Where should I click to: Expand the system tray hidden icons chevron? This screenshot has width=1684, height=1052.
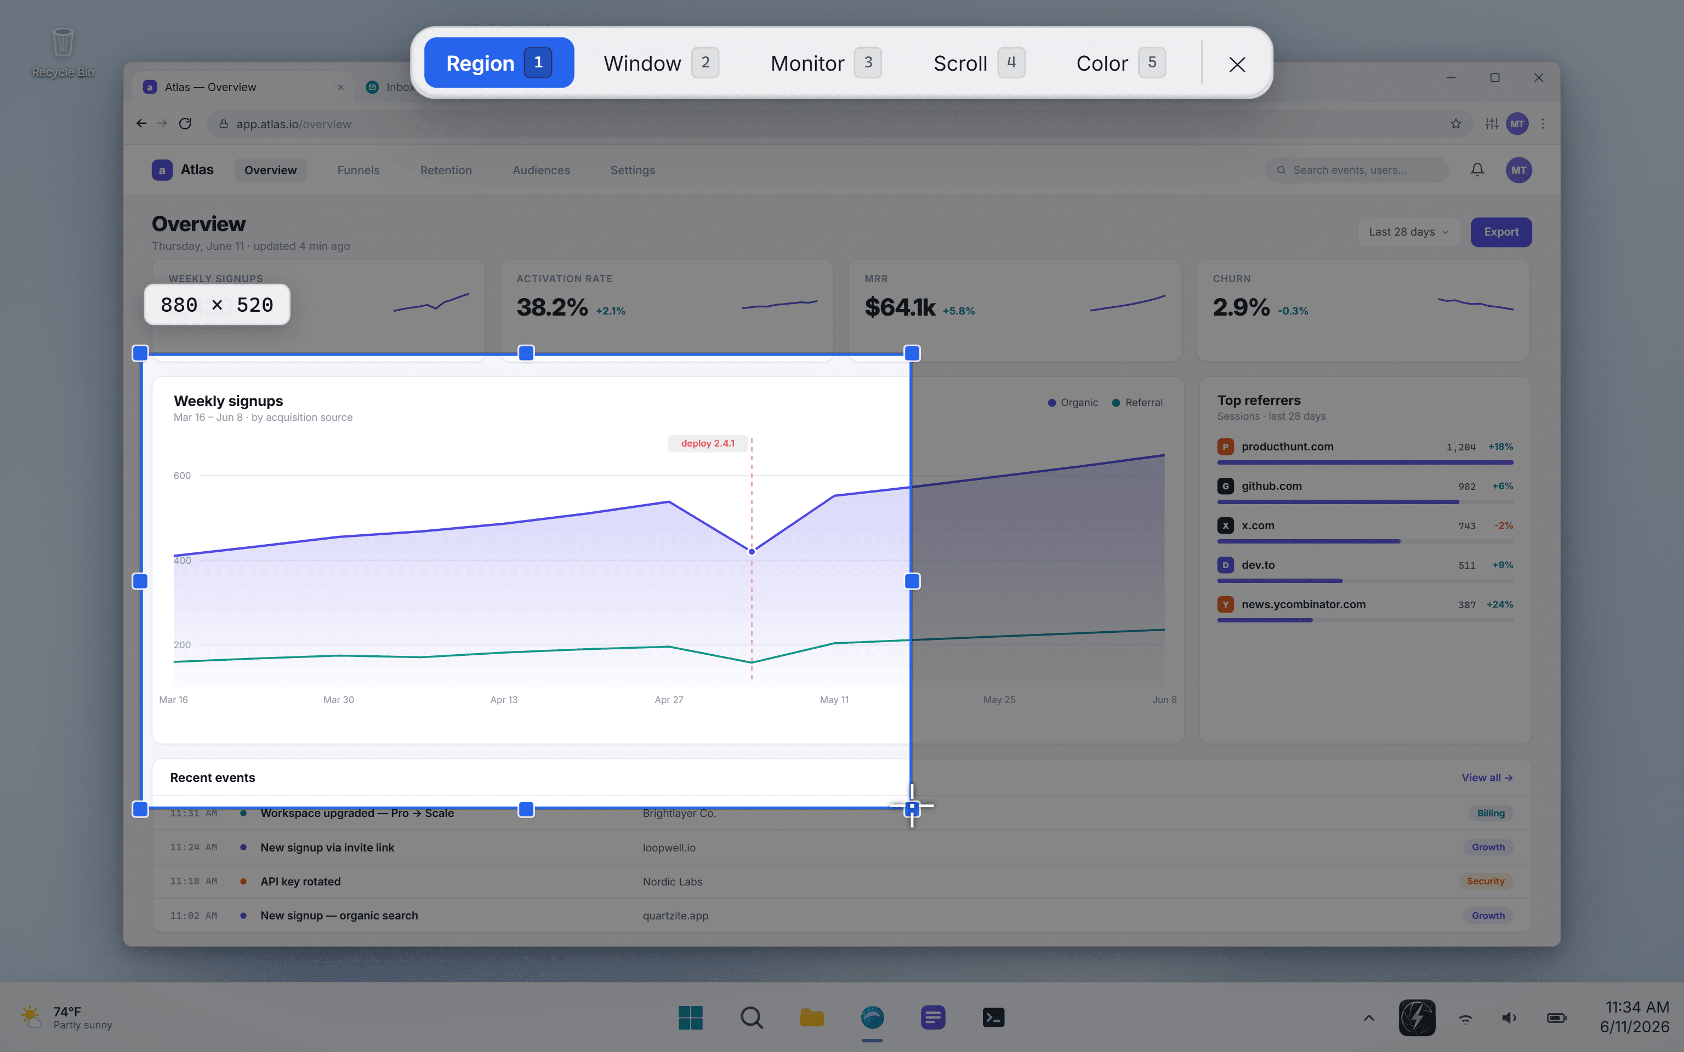click(x=1368, y=1017)
